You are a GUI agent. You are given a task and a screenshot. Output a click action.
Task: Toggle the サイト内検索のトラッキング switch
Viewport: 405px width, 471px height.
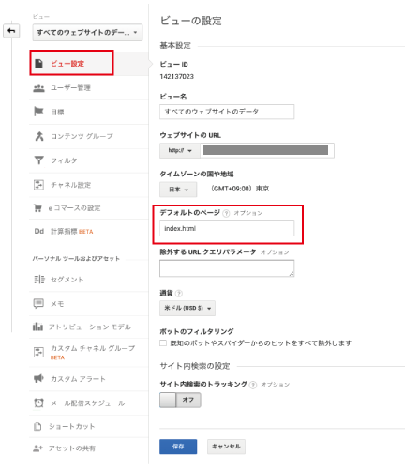tap(180, 400)
